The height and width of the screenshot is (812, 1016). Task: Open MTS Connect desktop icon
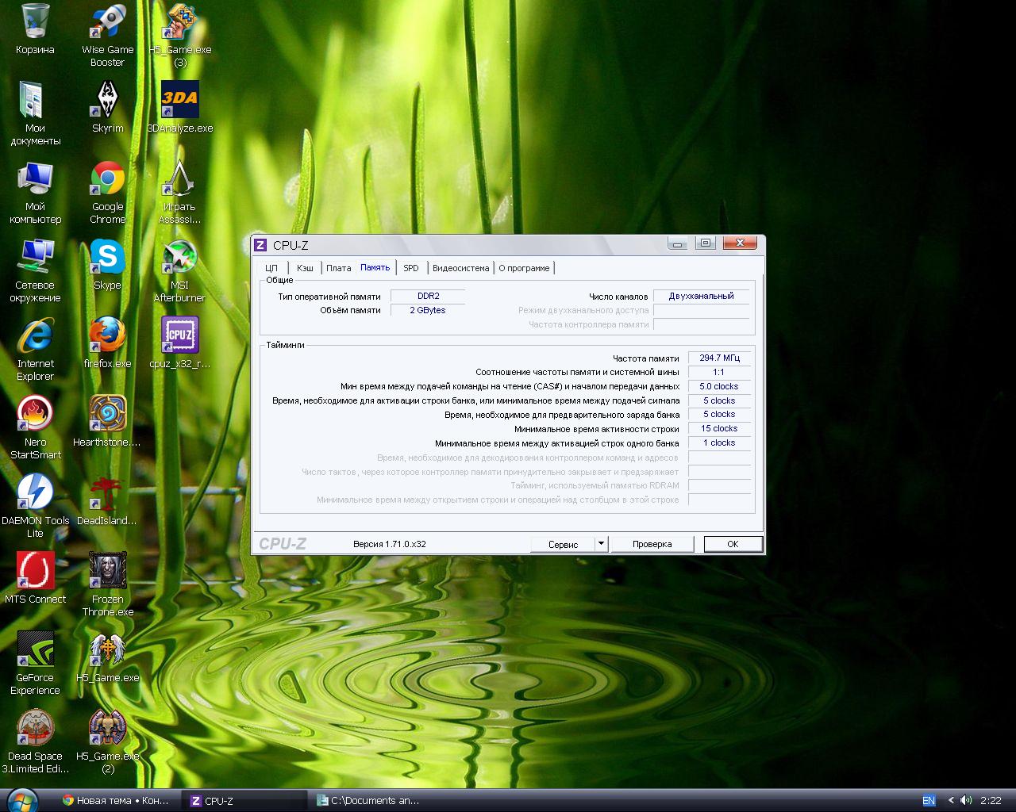[35, 578]
